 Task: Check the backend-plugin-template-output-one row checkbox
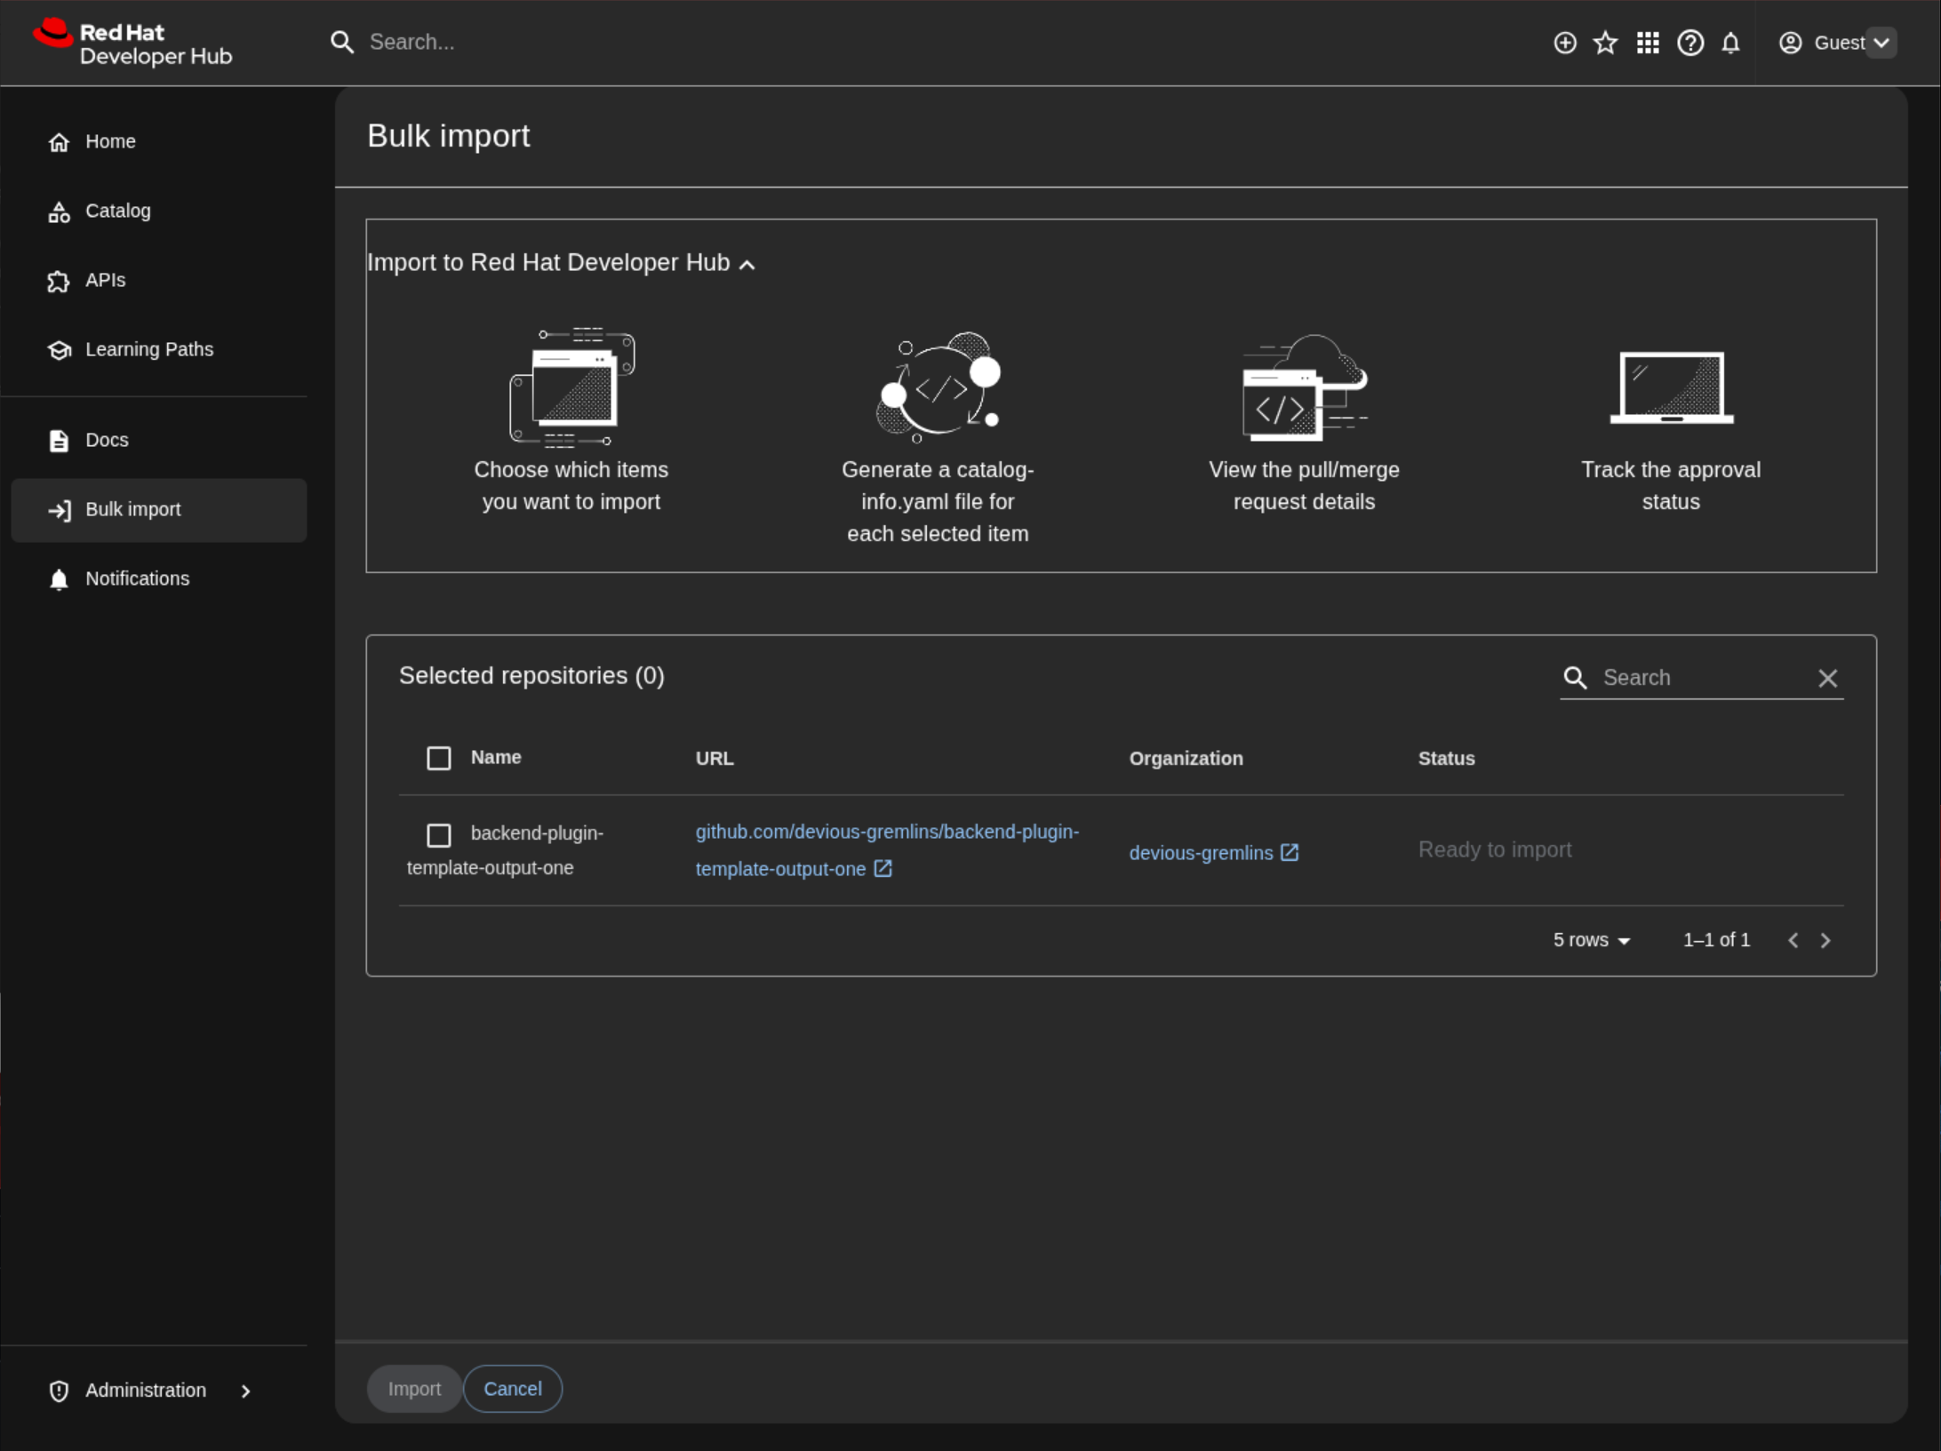pos(439,834)
